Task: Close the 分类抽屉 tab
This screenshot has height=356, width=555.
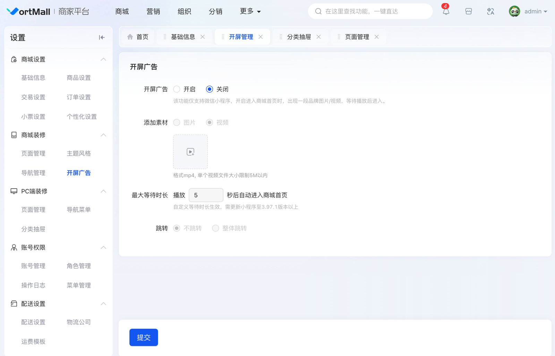Action: click(x=318, y=37)
